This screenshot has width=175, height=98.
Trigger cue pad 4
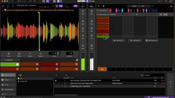69,64
